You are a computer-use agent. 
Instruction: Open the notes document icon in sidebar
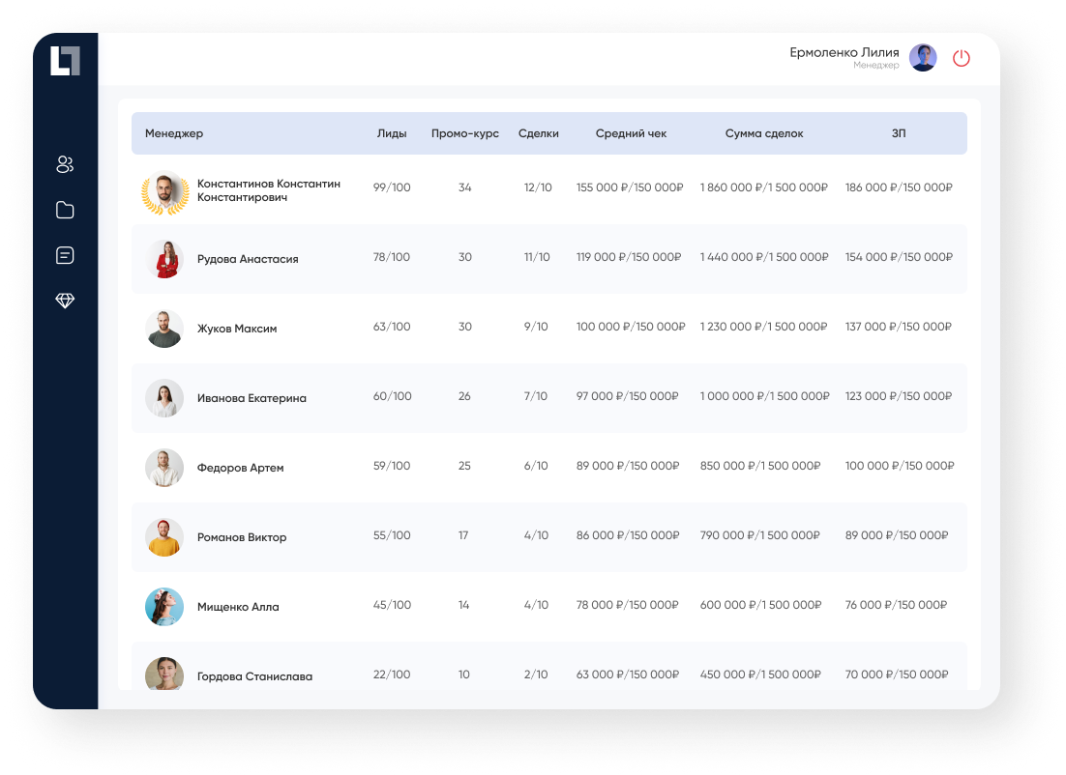(65, 255)
